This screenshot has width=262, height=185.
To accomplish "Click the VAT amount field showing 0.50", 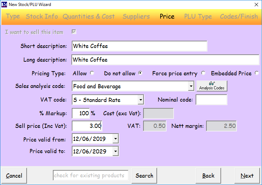I will 155,126.
